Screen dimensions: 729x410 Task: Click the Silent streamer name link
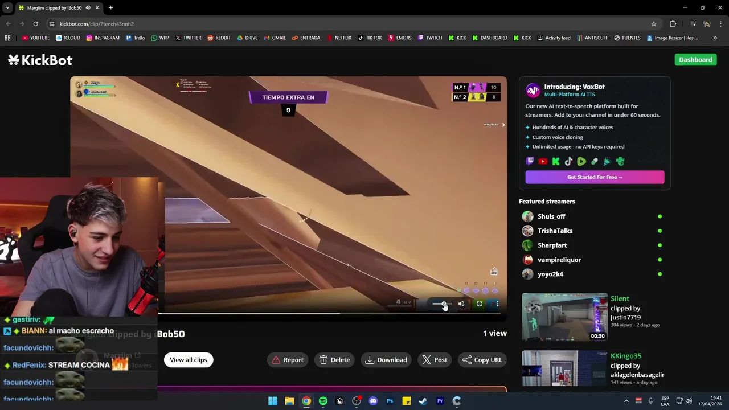coord(620,298)
